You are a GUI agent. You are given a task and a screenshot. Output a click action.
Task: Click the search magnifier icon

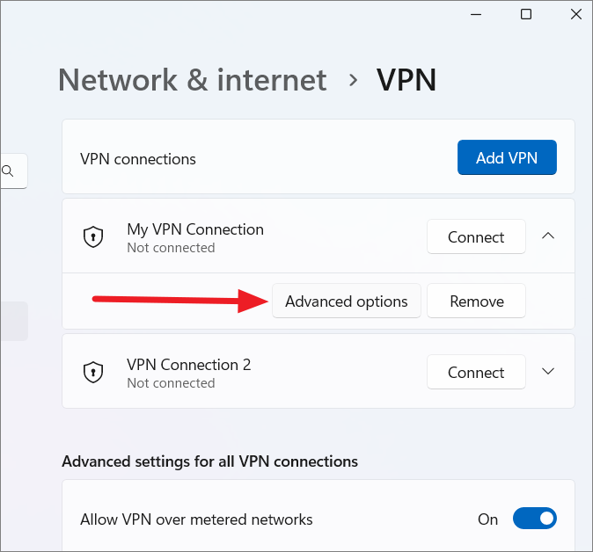pyautogui.click(x=8, y=171)
